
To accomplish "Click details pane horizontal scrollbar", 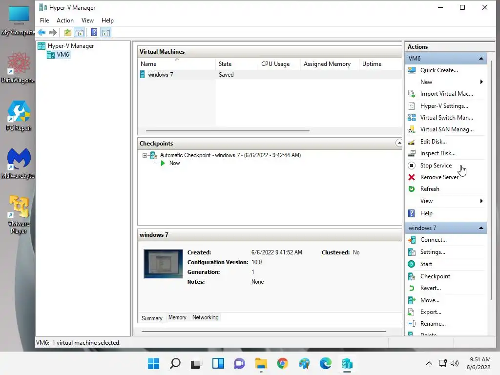I will pyautogui.click(x=264, y=332).
